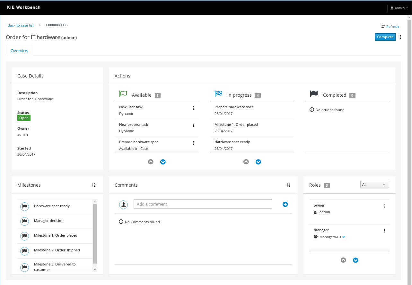
Task: Click the Milestones list scrollbar
Action: pyautogui.click(x=95, y=234)
